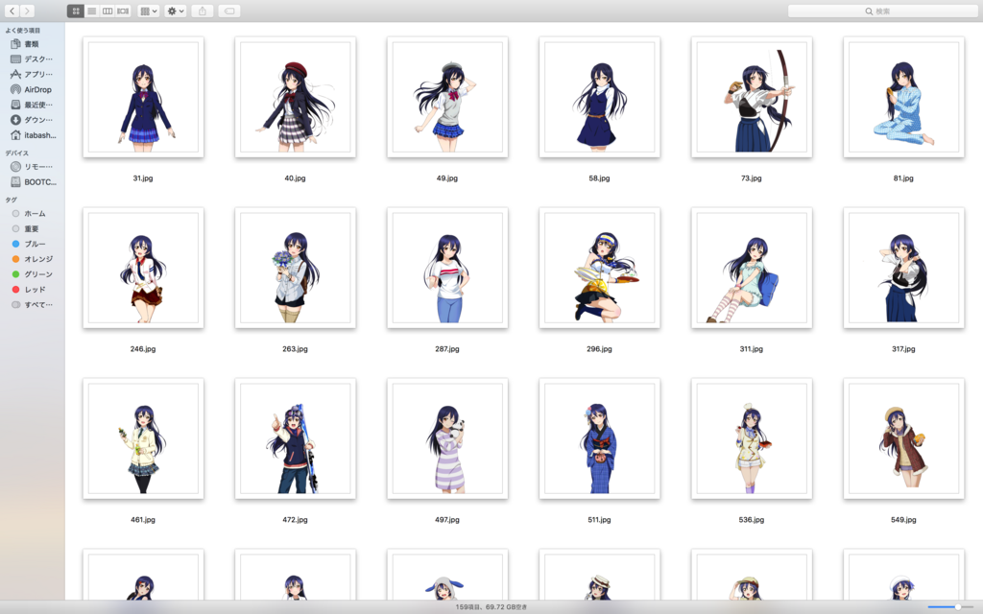This screenshot has width=983, height=614.
Task: Select thumbnail of 472.jpg
Action: coord(296,438)
